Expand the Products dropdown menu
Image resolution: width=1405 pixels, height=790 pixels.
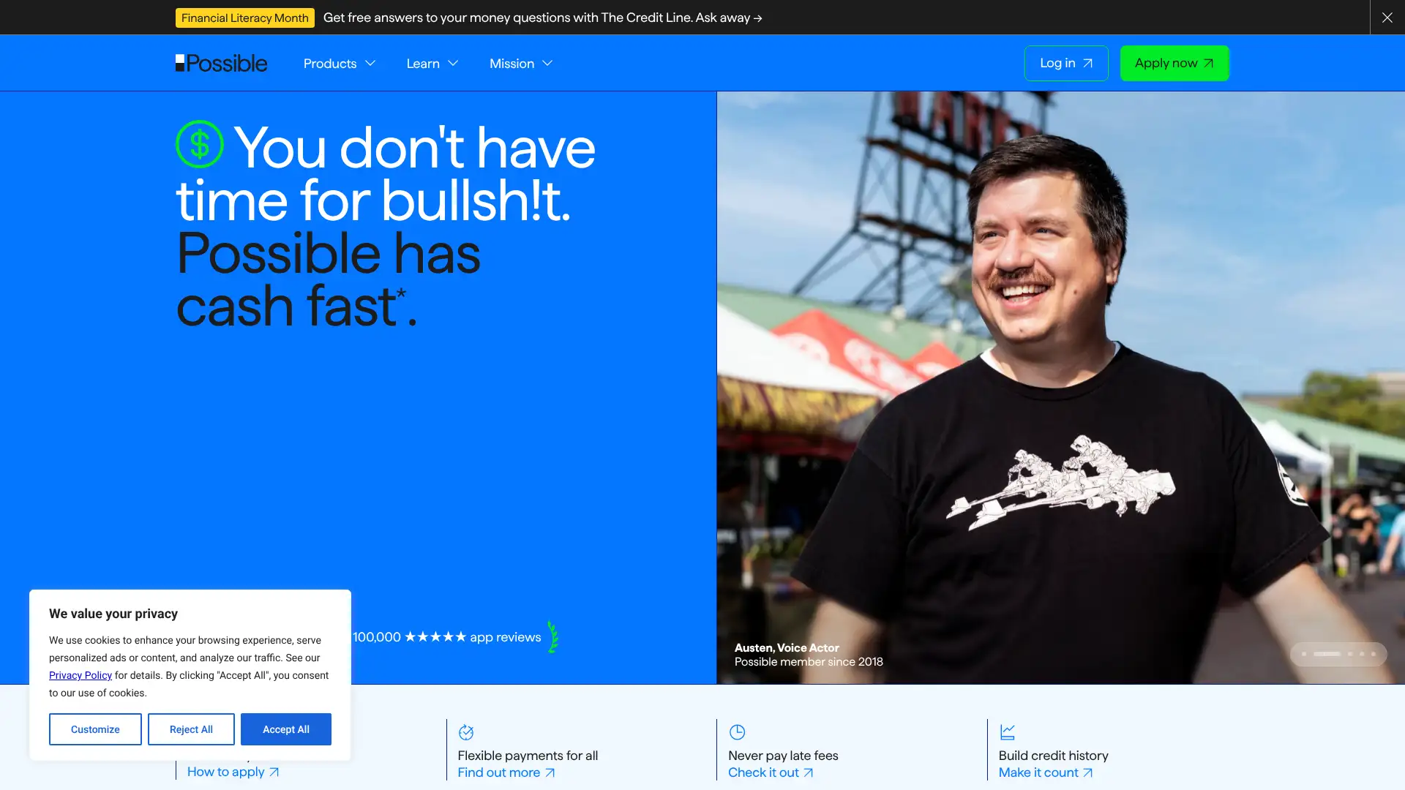(x=340, y=64)
